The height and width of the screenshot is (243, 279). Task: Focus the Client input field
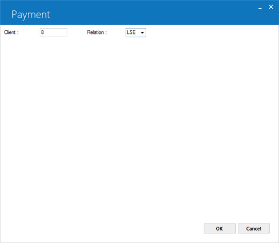click(x=54, y=32)
